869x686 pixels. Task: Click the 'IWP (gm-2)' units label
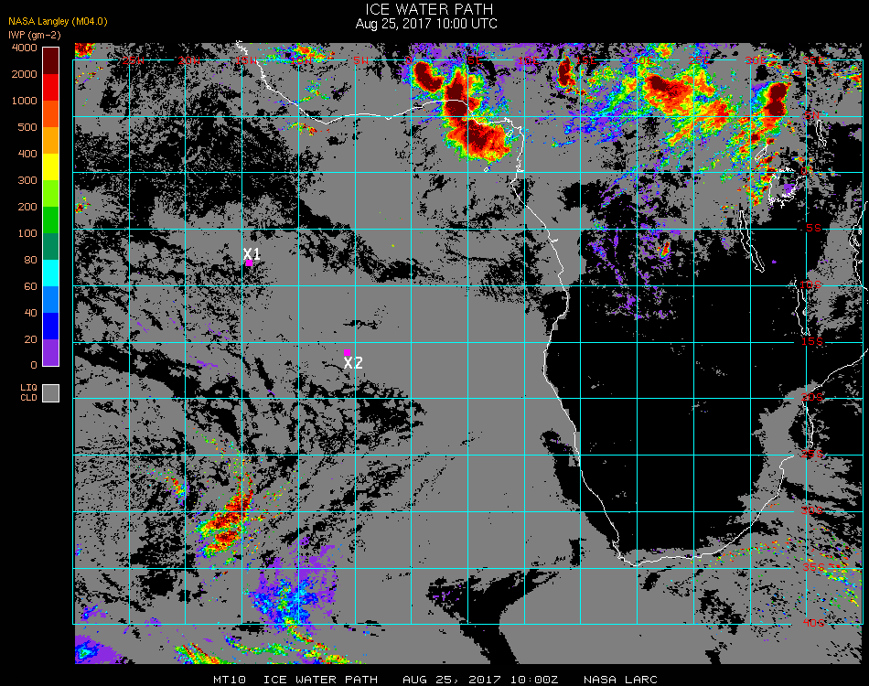[35, 35]
